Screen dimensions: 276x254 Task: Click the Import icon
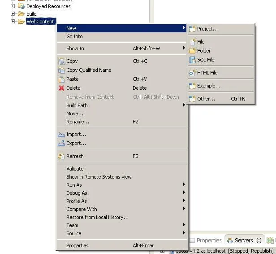click(61, 135)
